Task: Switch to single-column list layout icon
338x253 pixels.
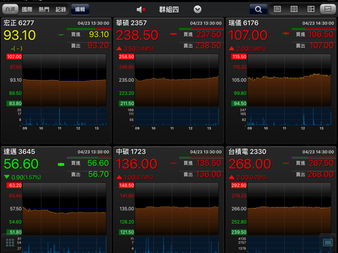Action: tap(277, 9)
